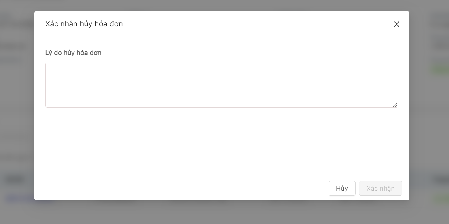
Task: Click the dialog footer's empty left area
Action: 147,188
